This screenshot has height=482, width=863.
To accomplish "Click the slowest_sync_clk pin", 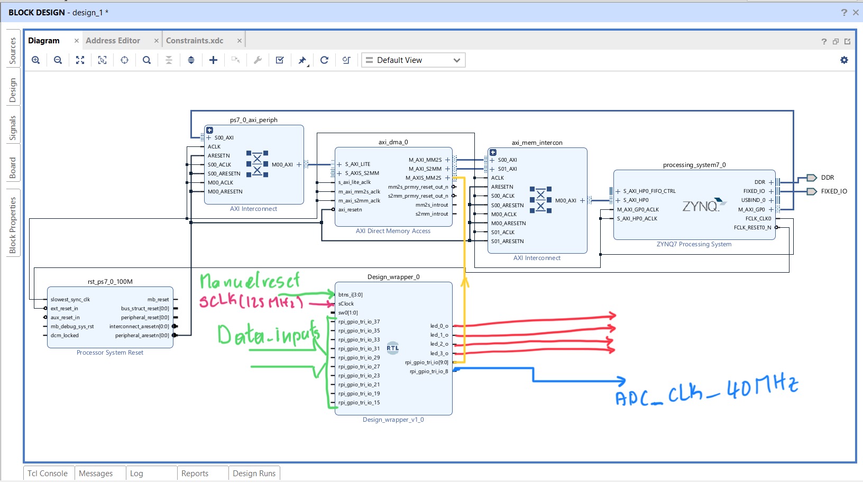I will point(70,300).
